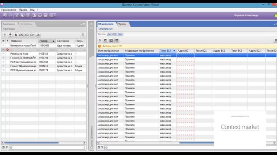Click the export arrow-right icon in campaigns toolbar
This screenshot has height=155, width=277.
tap(32, 35)
